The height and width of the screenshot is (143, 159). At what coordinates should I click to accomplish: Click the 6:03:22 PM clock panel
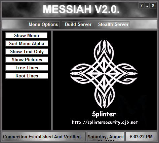pyautogui.click(x=141, y=137)
